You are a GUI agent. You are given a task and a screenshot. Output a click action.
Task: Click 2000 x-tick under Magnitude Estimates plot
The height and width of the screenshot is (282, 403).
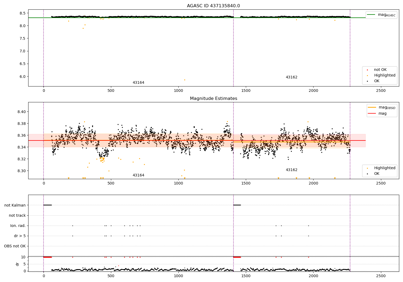tap(314, 183)
